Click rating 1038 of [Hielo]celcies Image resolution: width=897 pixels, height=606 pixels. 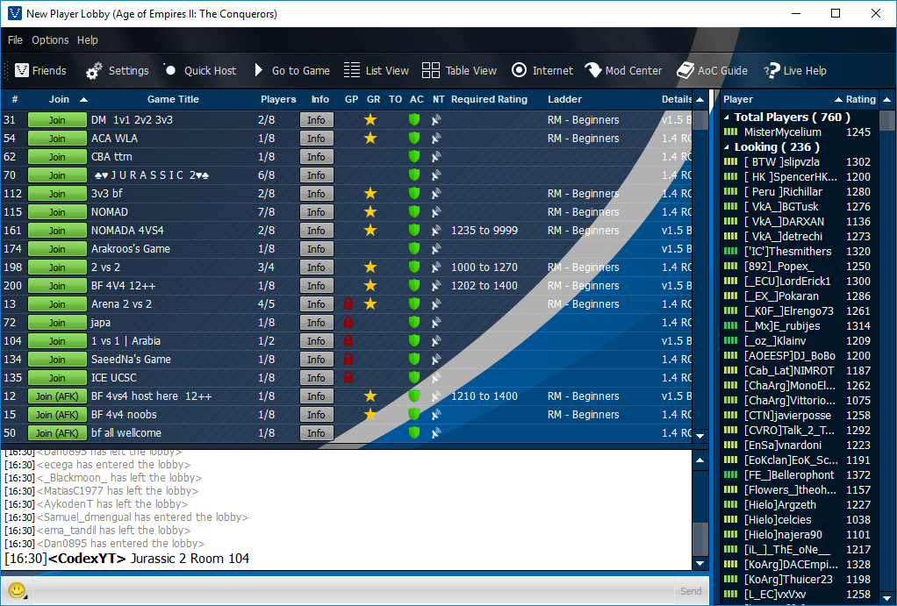pyautogui.click(x=858, y=520)
